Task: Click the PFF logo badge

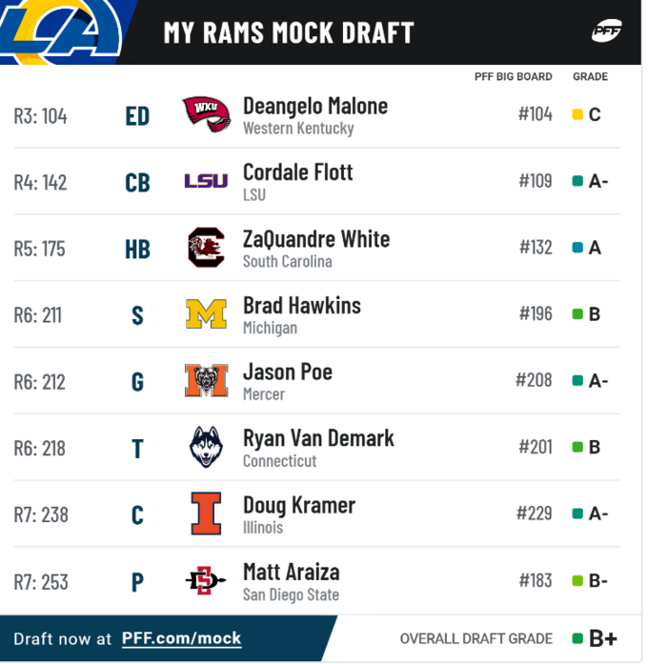Action: pyautogui.click(x=607, y=31)
